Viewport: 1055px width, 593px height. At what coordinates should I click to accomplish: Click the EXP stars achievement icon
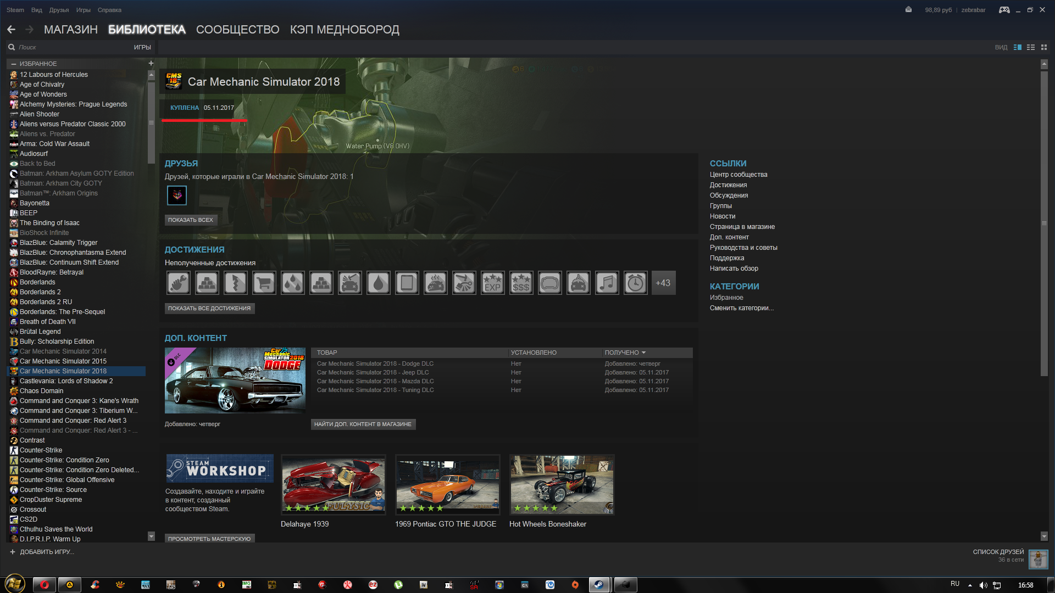[x=492, y=283]
